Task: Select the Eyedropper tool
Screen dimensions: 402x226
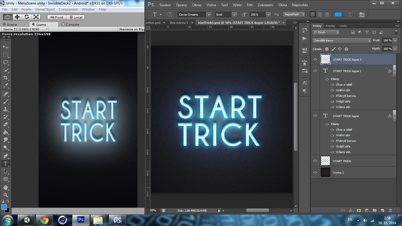Action: (x=6, y=86)
